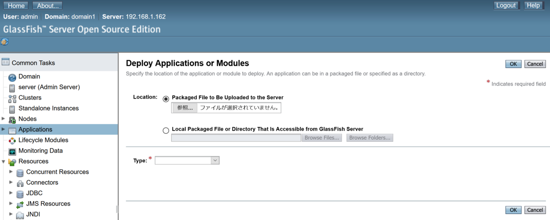
Task: Open Monitoring Data tree item
Action: pos(41,150)
